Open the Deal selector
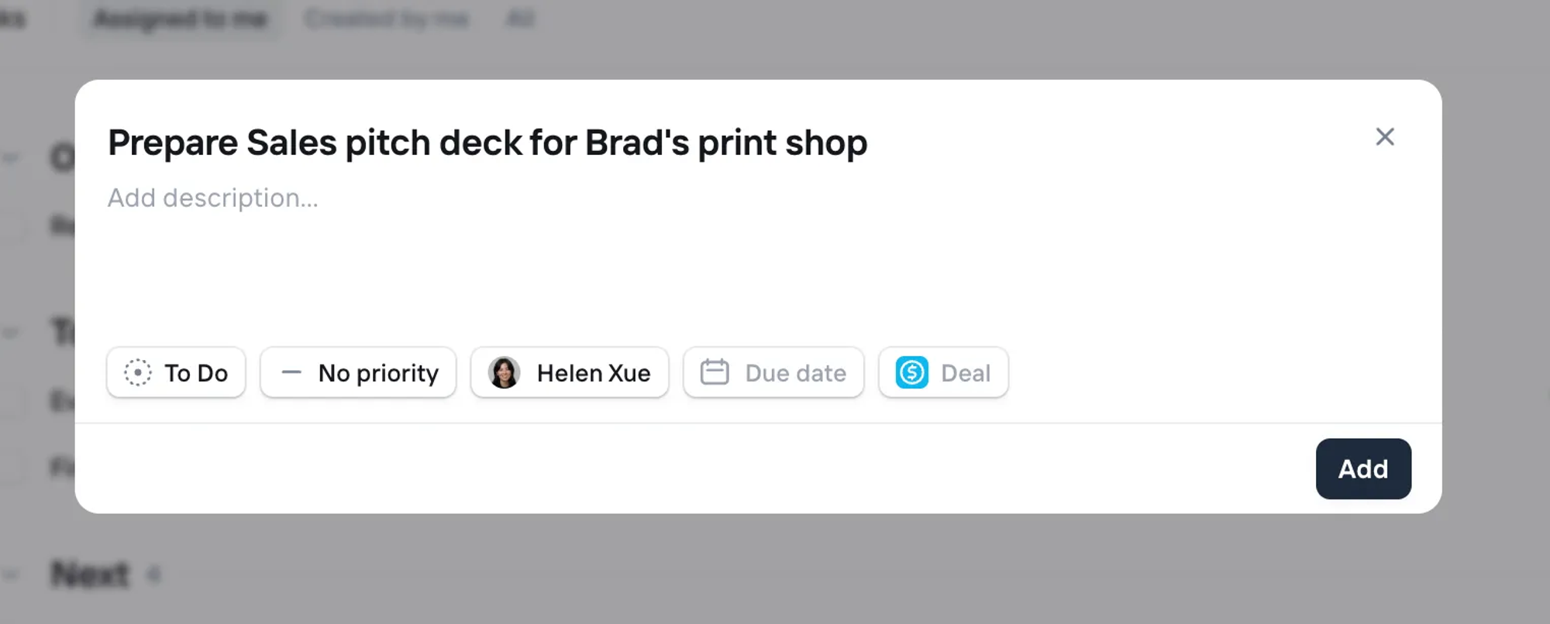Screen dimensions: 1550x624 click(x=943, y=372)
